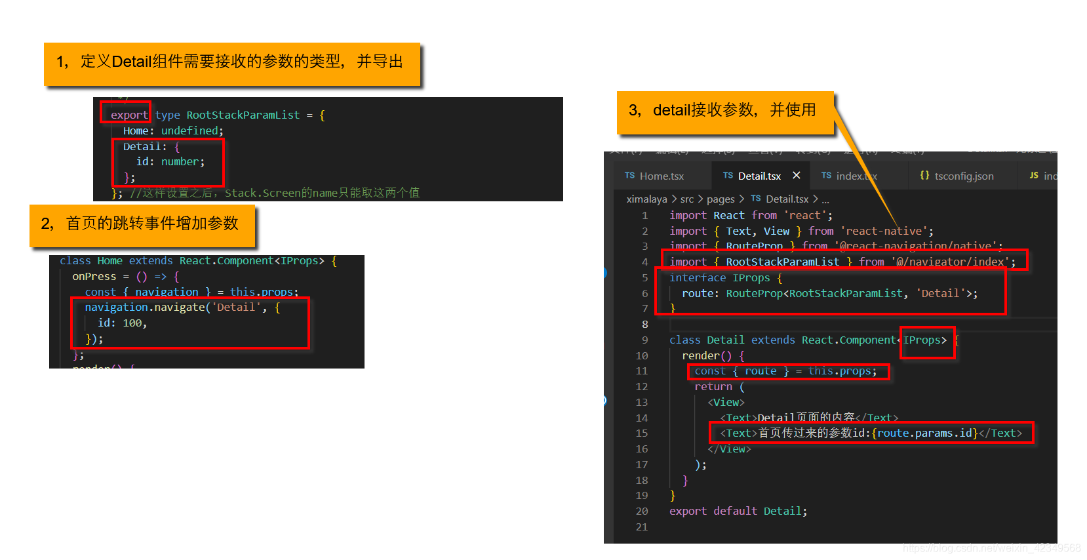The image size is (1087, 560).
Task: Click the TS icon on the index.tsx tab
Action: tap(826, 176)
